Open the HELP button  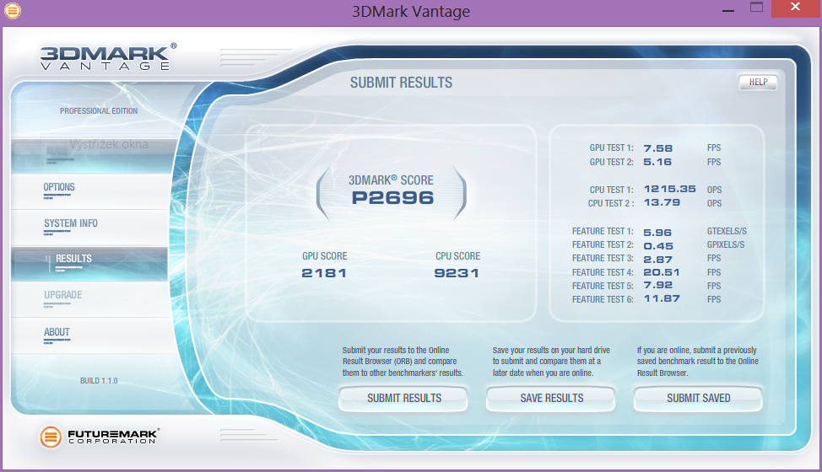point(758,82)
